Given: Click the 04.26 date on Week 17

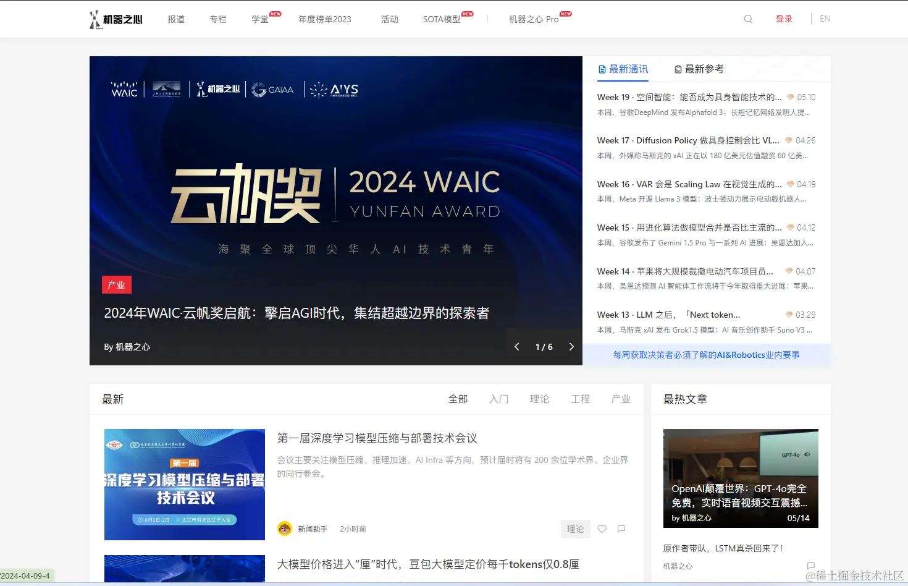Looking at the screenshot, I should click(x=805, y=140).
